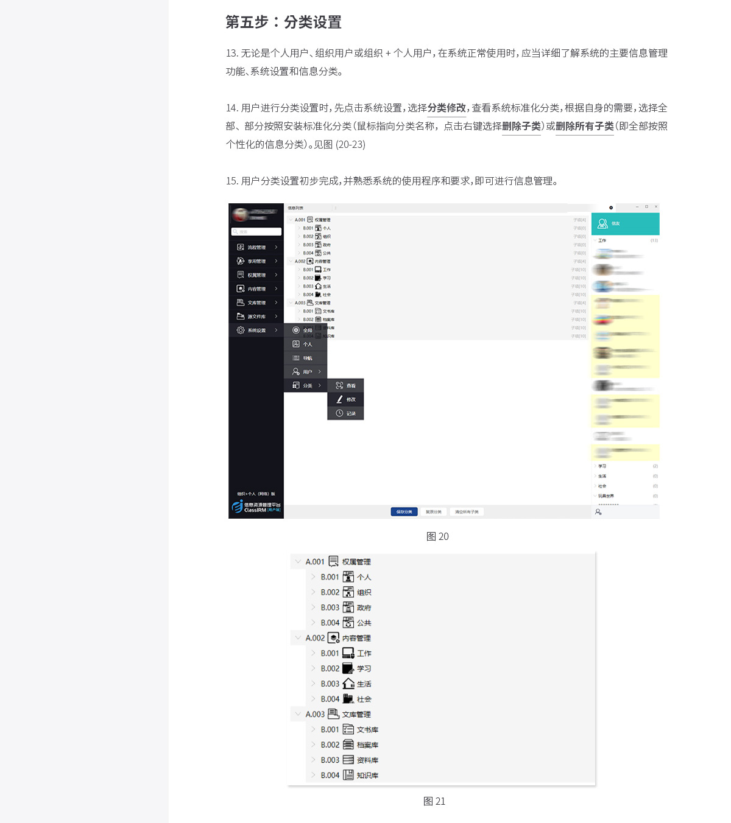Select the 修改 pencil icon in submenu
The width and height of the screenshot is (731, 823).
point(339,399)
